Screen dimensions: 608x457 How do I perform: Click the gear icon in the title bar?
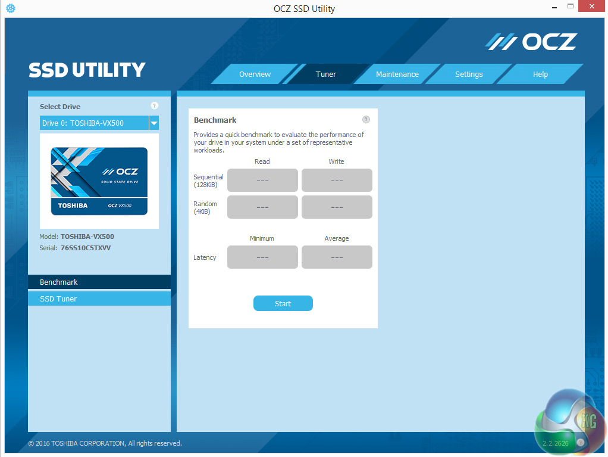[11, 8]
